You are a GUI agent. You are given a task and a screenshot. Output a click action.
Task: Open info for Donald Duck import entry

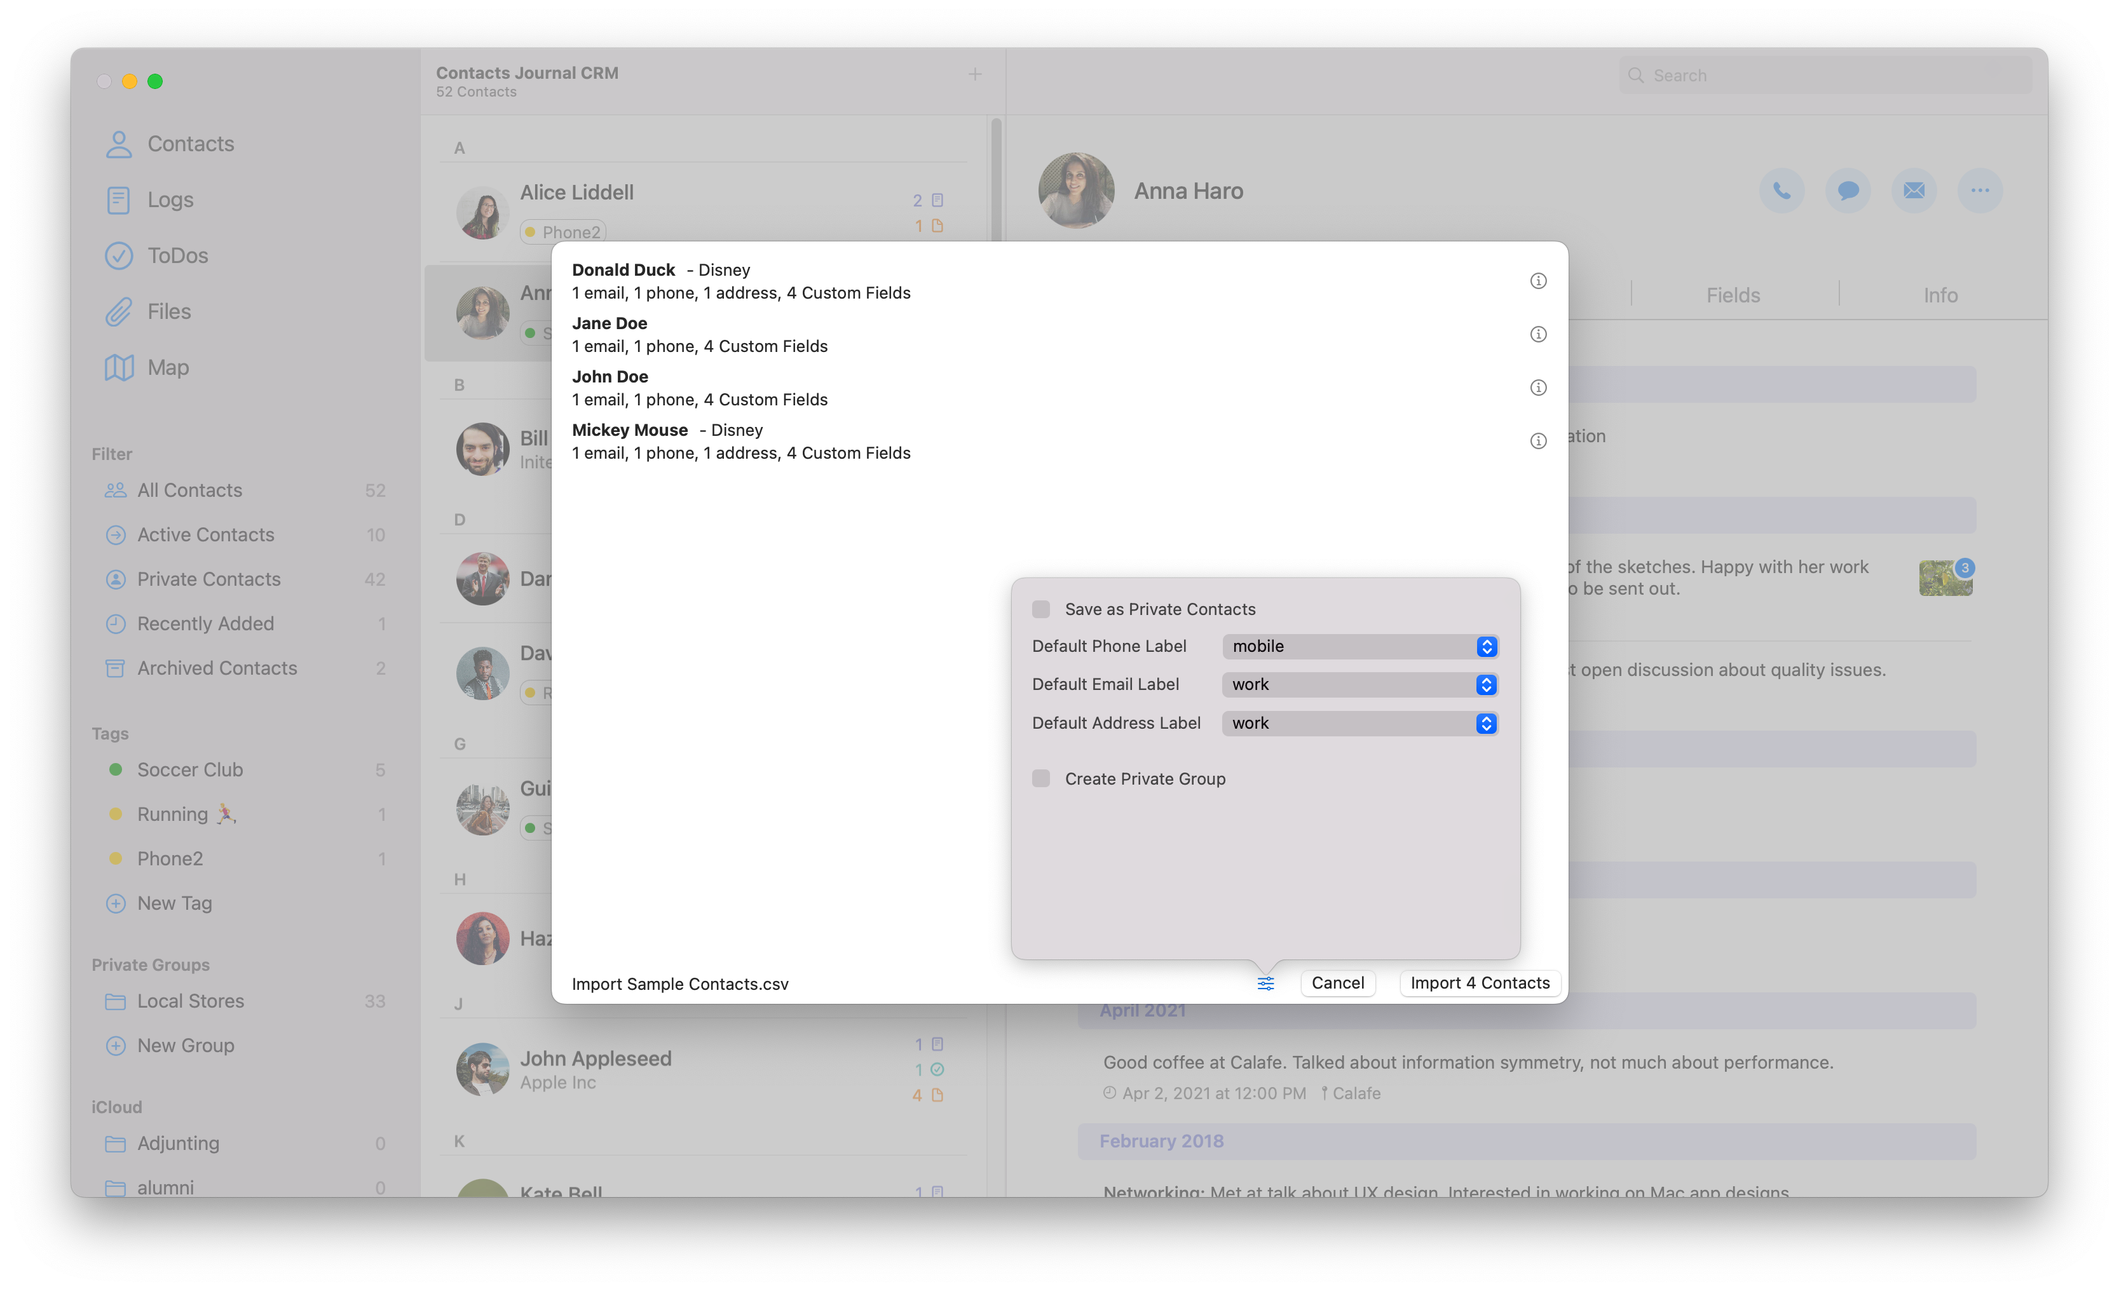coord(1537,281)
